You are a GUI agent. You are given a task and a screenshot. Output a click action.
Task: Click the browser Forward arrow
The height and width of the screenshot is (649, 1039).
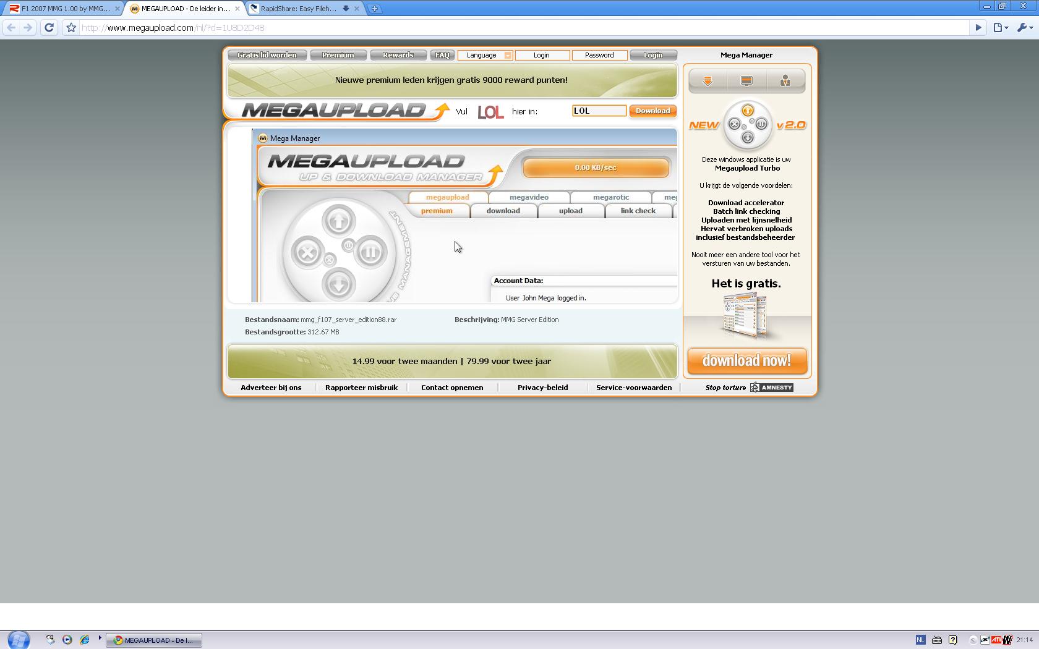point(28,27)
